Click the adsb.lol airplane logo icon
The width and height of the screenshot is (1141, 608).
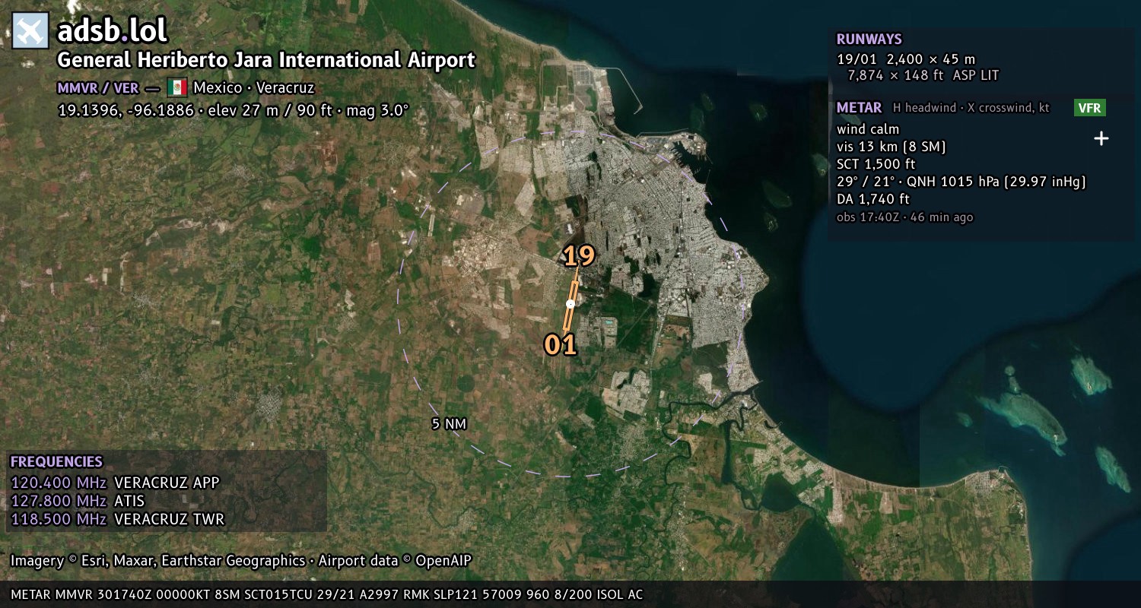[x=30, y=31]
